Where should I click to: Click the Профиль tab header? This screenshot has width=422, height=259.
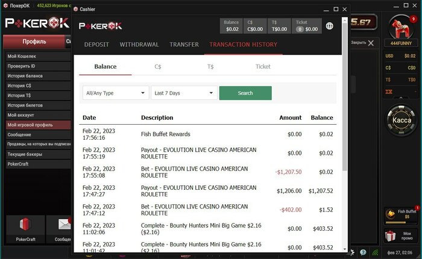tap(34, 42)
